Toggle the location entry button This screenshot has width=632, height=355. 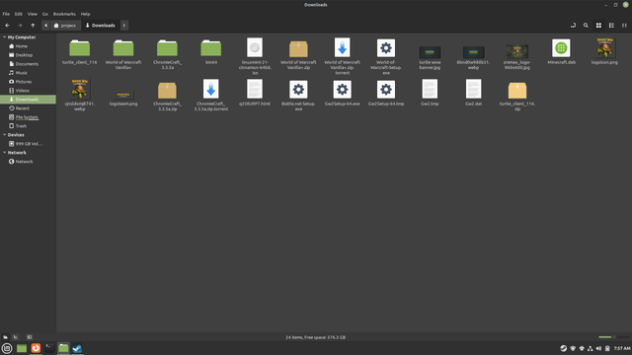tap(573, 26)
